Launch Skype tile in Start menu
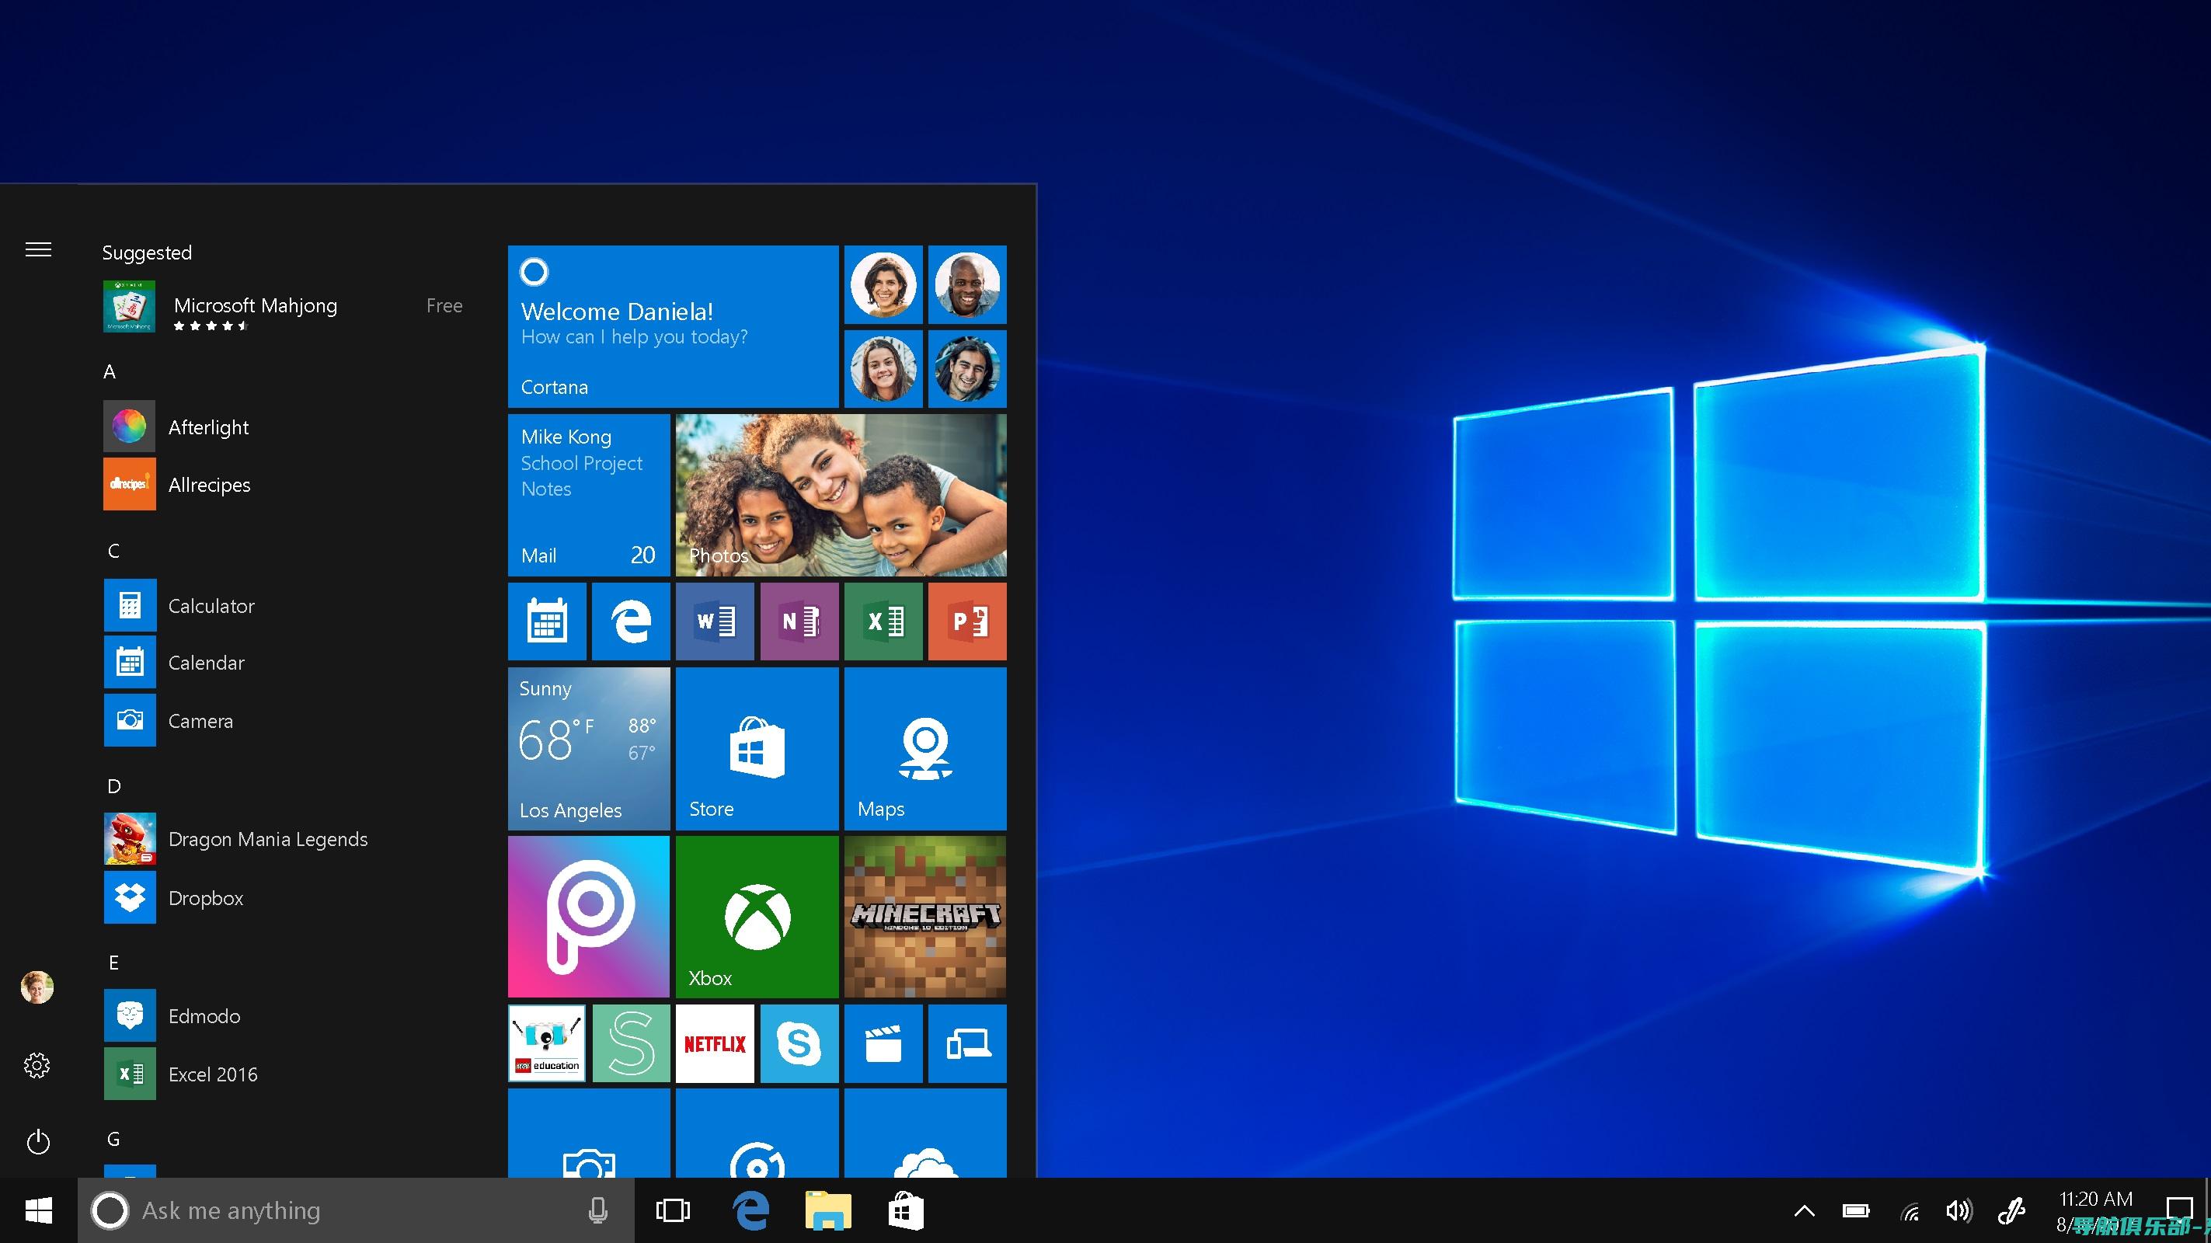Viewport: 2211px width, 1243px height. point(797,1044)
